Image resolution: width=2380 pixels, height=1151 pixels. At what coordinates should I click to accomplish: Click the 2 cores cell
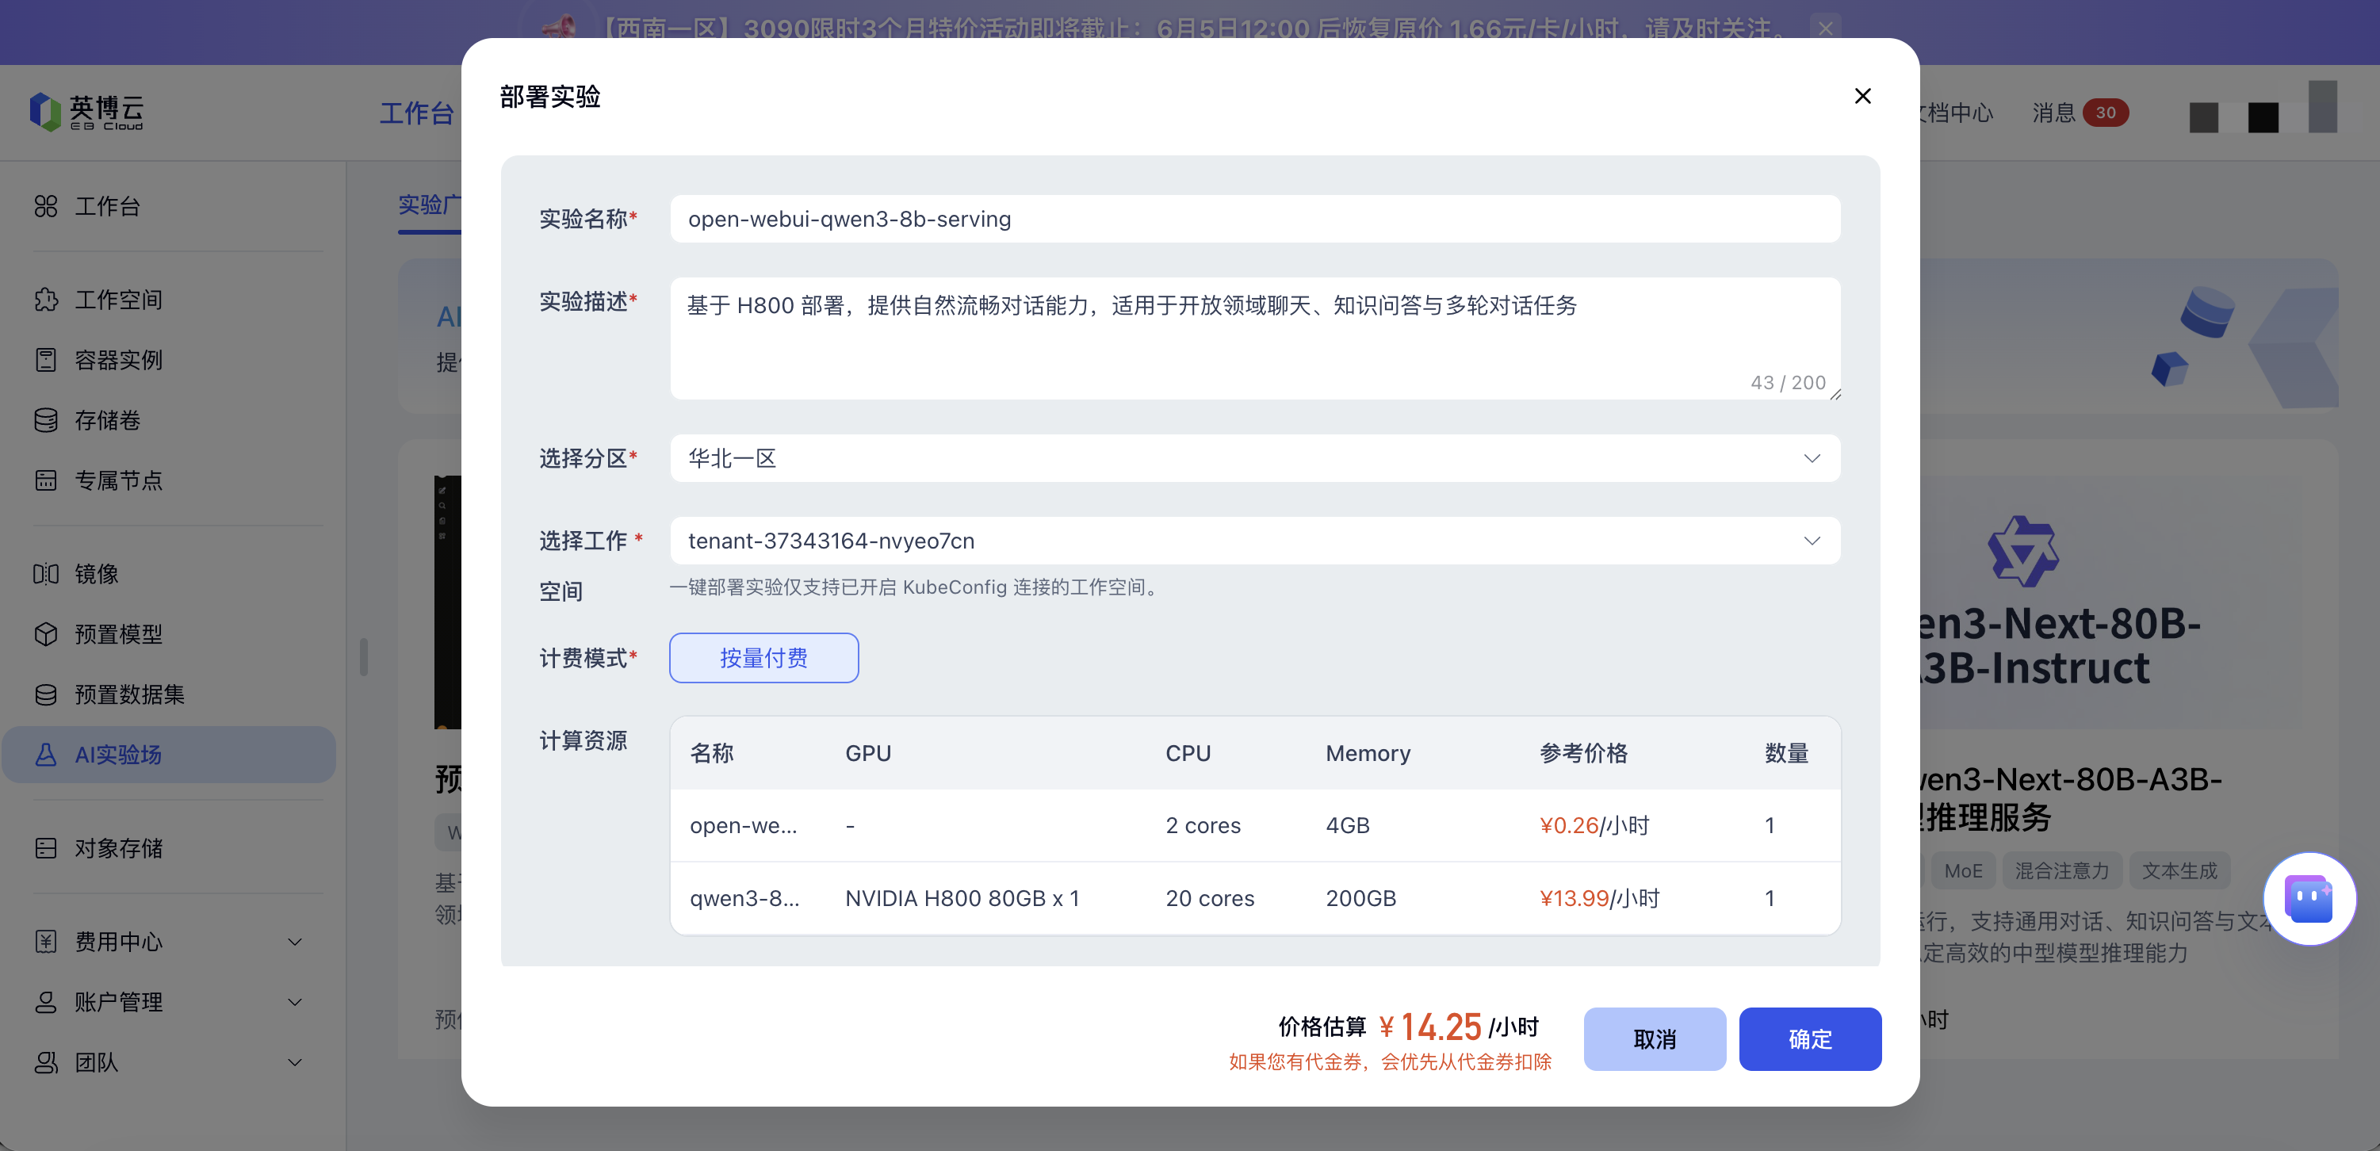[1203, 825]
